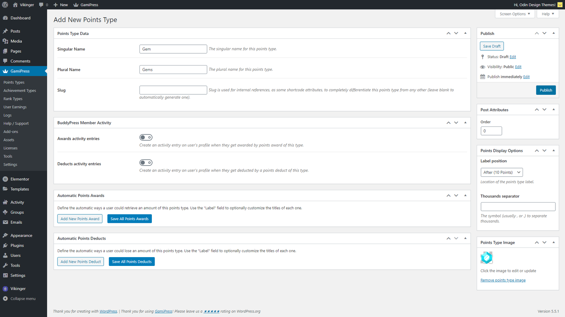Enable the Deducts activity entries toggle
Screen dimensions: 565x317
point(146,162)
